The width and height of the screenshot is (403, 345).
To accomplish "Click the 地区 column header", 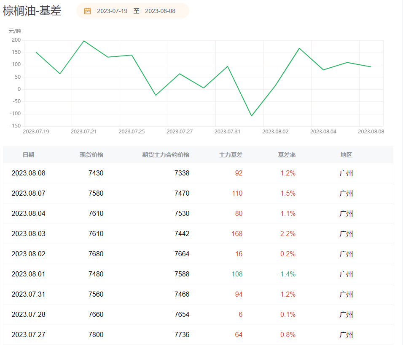I will 346,155.
